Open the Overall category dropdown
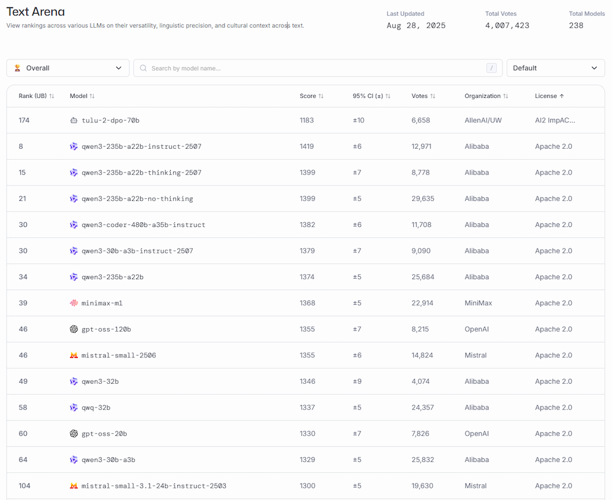The height and width of the screenshot is (500, 612). 68,68
